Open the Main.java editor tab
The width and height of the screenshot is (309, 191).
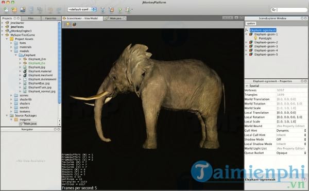point(115,19)
